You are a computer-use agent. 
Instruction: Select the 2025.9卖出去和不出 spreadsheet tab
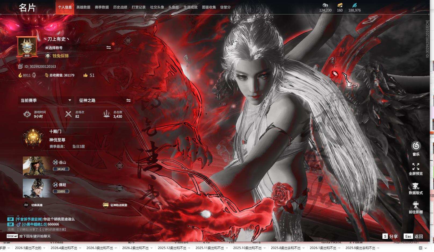tap(360, 248)
